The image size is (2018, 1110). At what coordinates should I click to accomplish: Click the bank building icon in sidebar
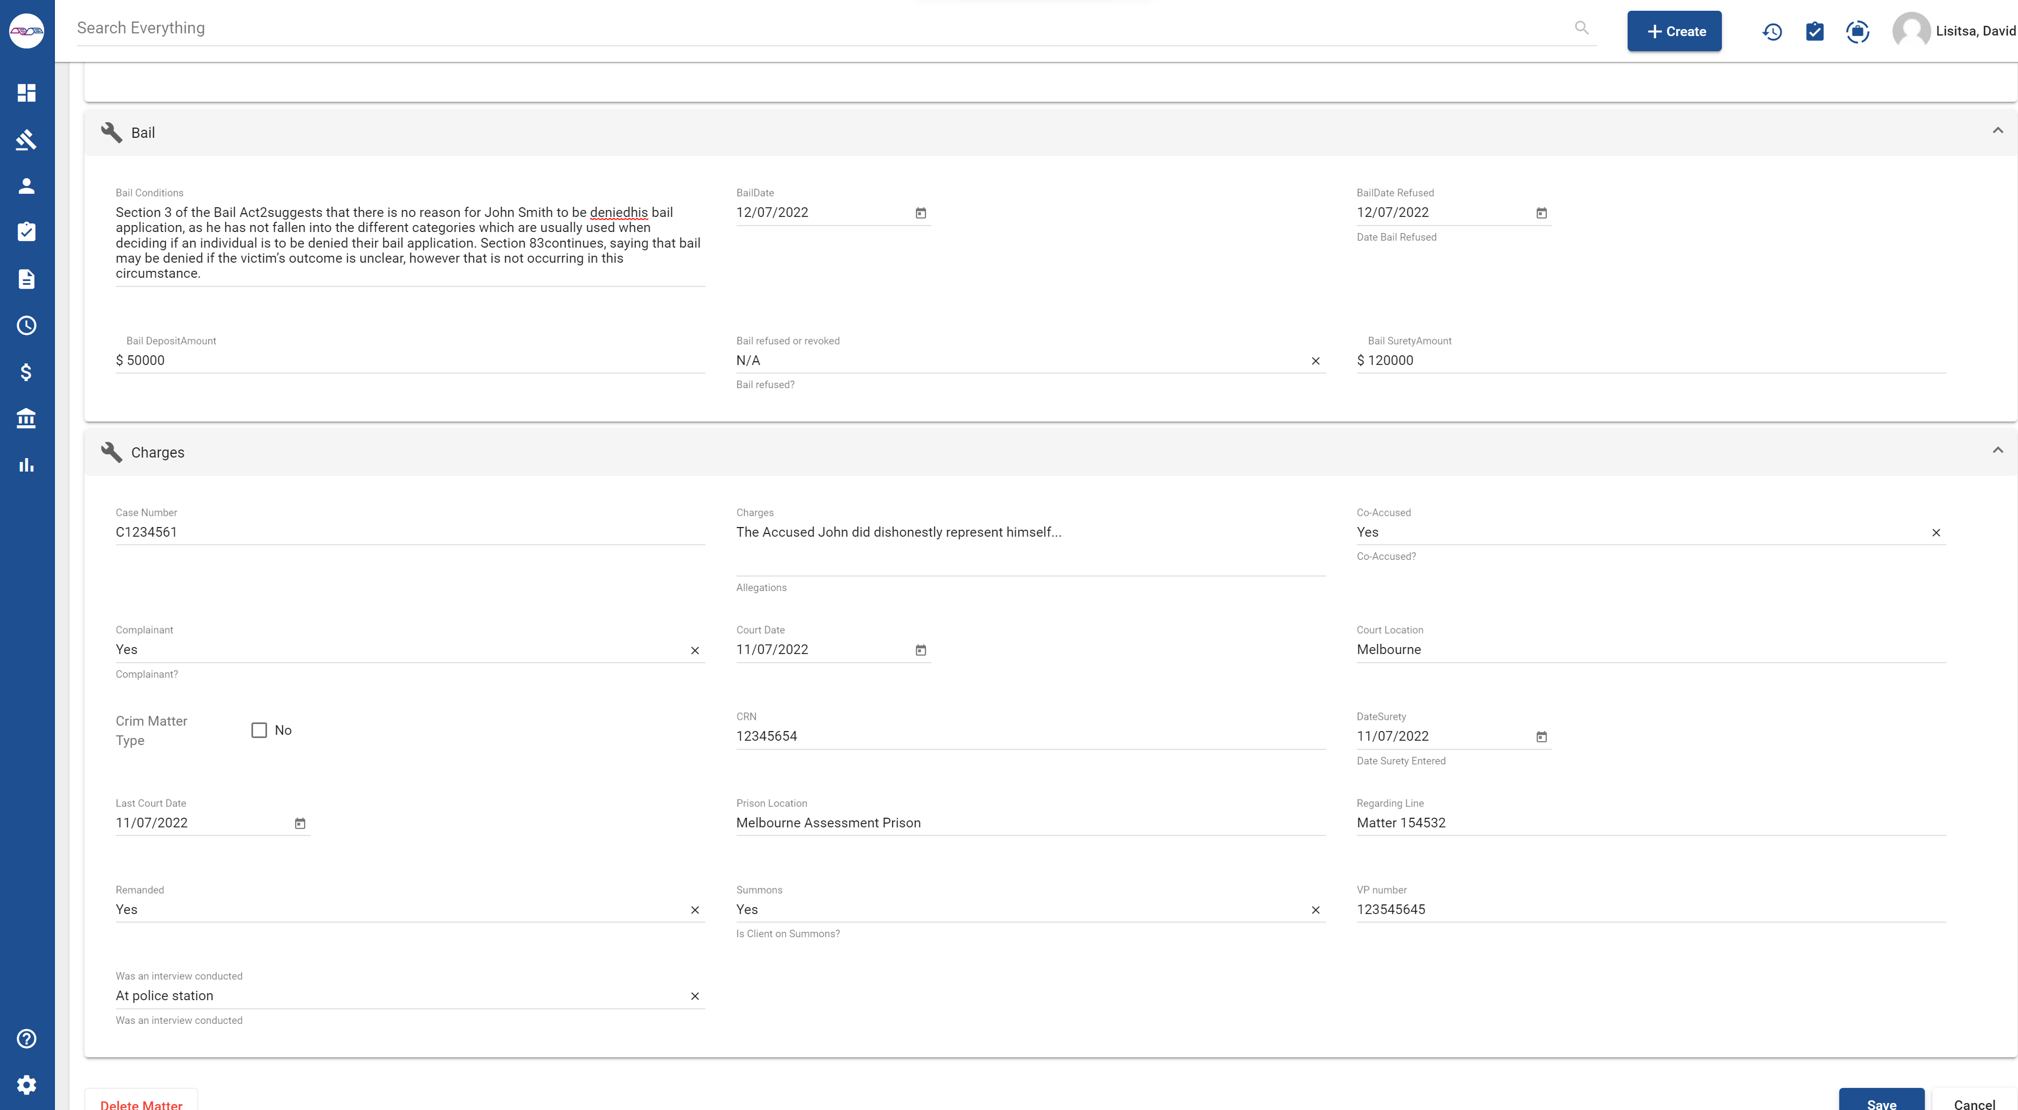(x=26, y=418)
